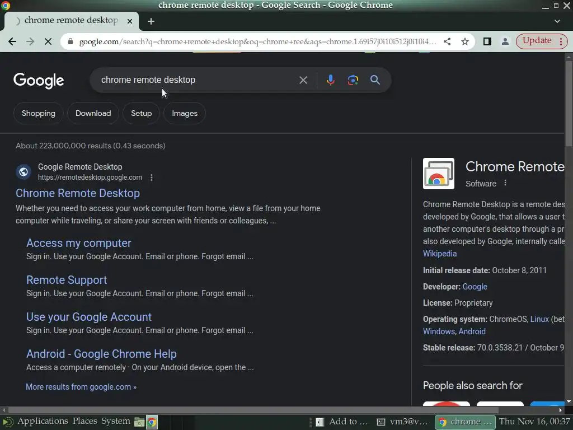The image size is (573, 430).
Task: Expand the tab search dropdown arrow
Action: pyautogui.click(x=557, y=21)
